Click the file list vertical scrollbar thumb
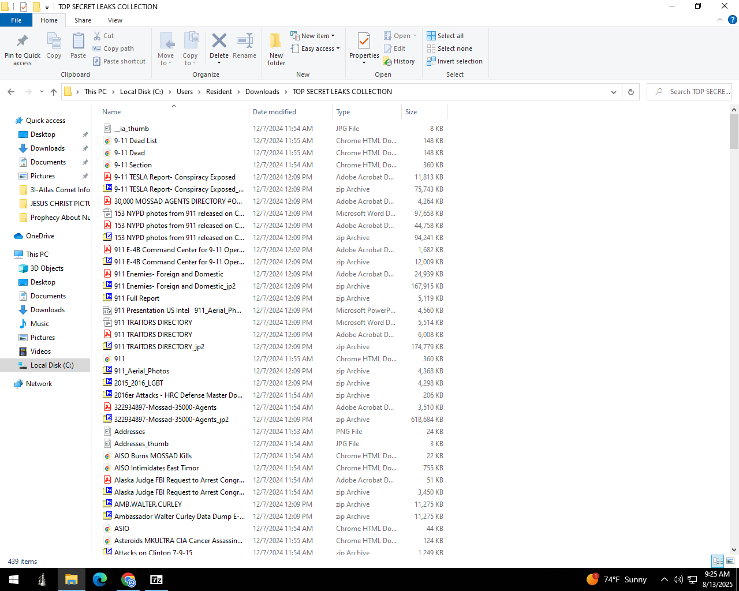This screenshot has width=739, height=591. pos(734,131)
